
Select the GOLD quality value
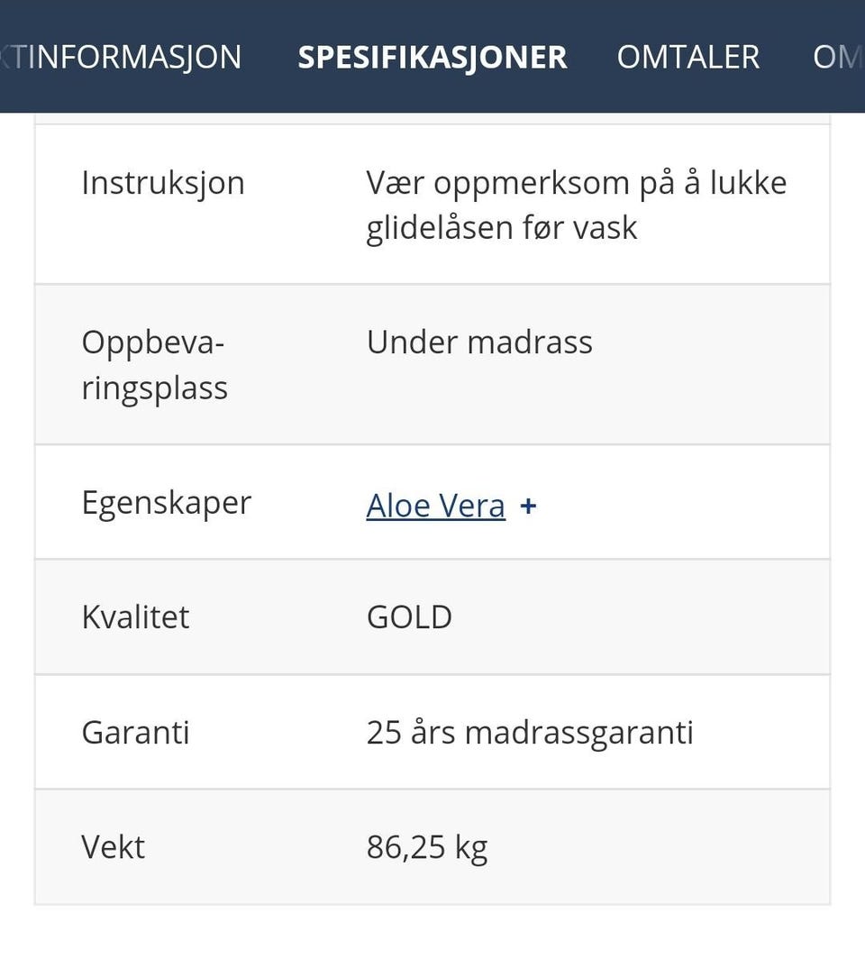tap(409, 616)
